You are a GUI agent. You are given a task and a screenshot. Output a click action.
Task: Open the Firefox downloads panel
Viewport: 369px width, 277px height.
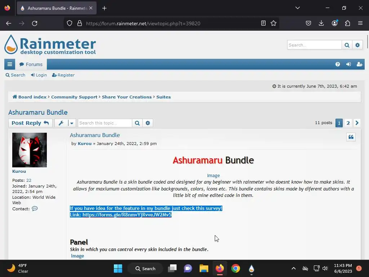[x=321, y=23]
